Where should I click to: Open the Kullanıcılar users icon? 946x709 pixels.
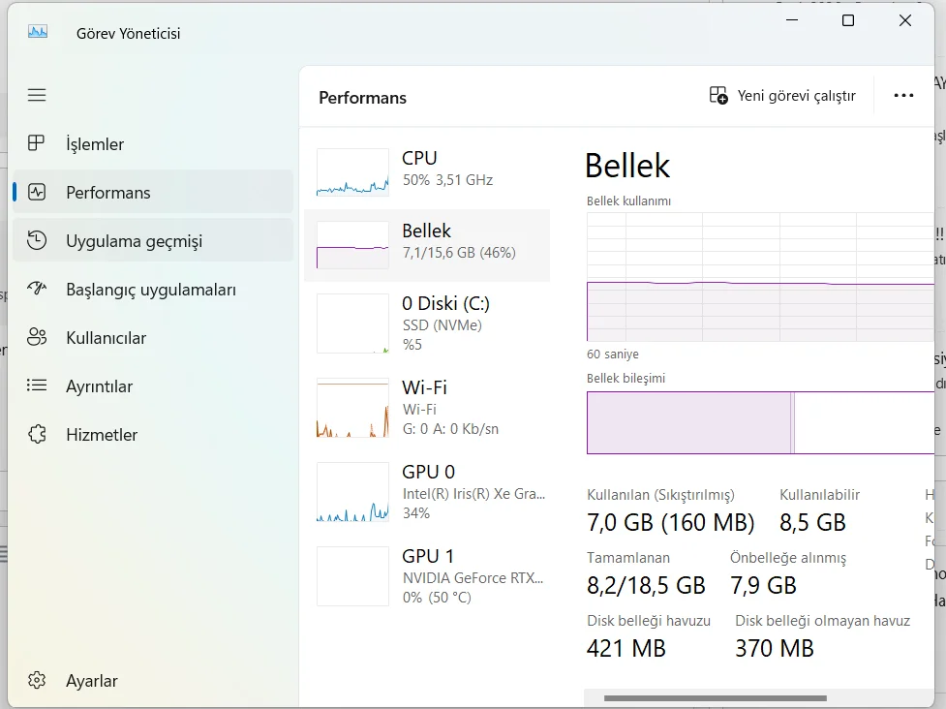pyautogui.click(x=37, y=338)
